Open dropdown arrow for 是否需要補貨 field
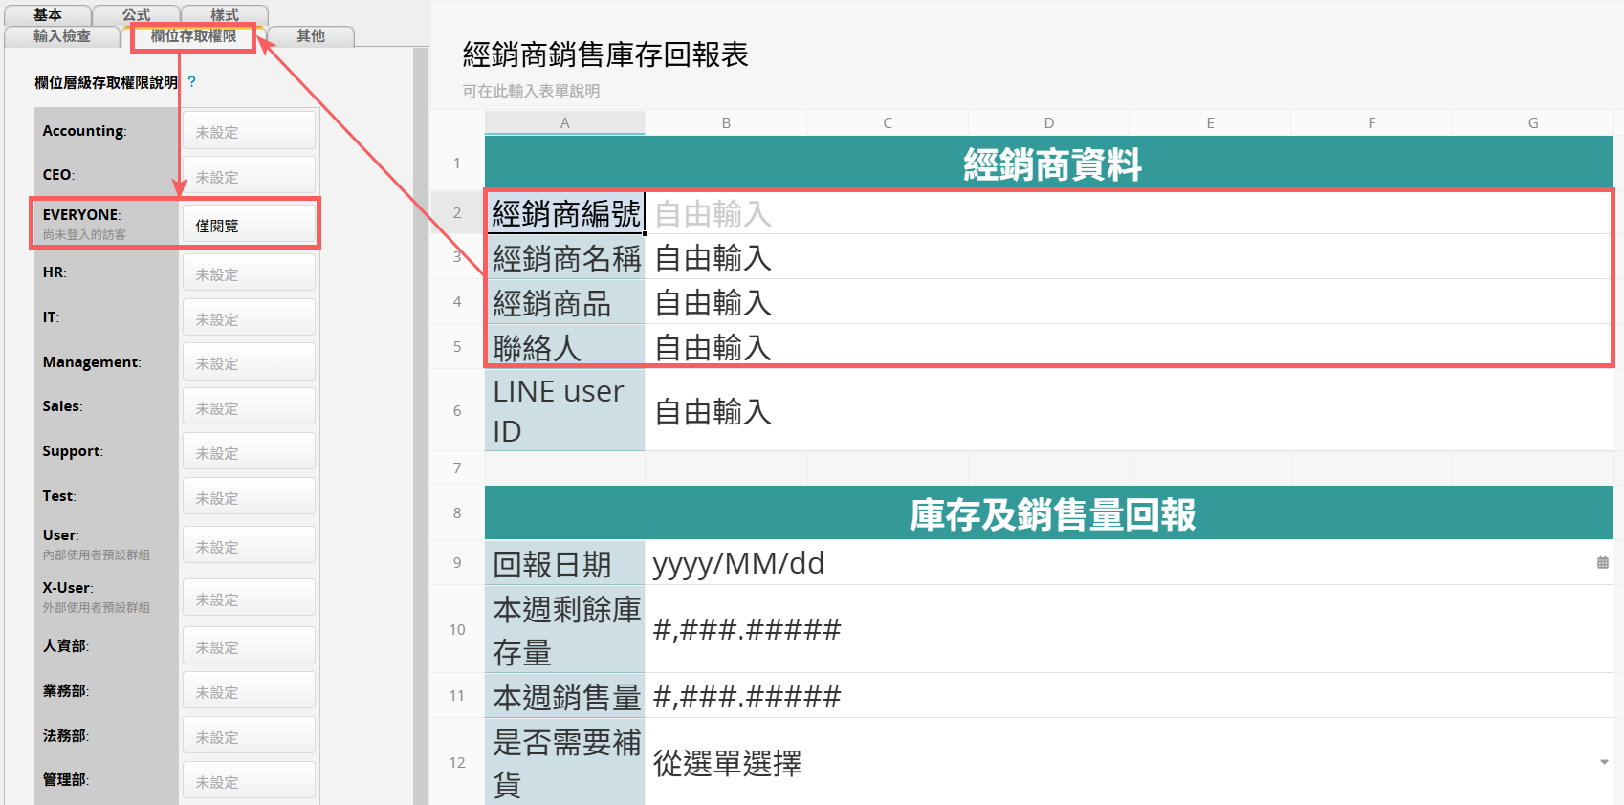 [1603, 762]
